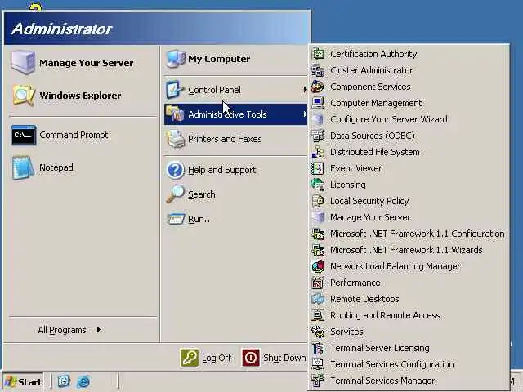Open Control Panel menu entry

click(x=235, y=90)
